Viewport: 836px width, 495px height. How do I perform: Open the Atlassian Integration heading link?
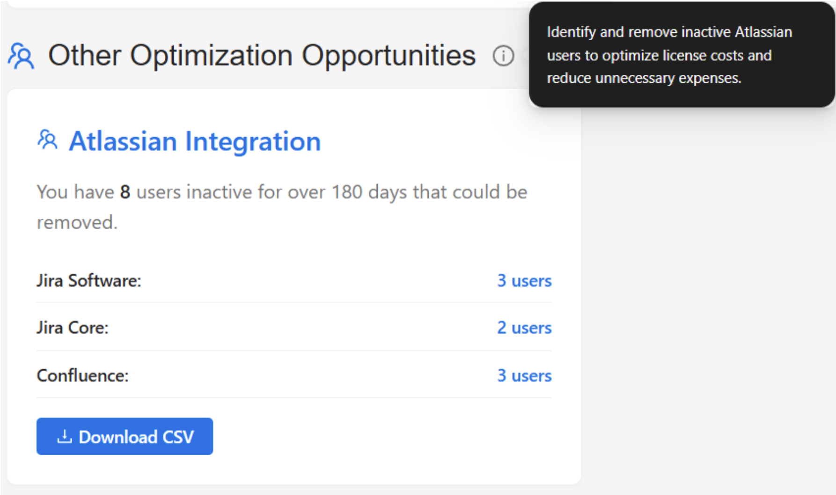point(195,141)
